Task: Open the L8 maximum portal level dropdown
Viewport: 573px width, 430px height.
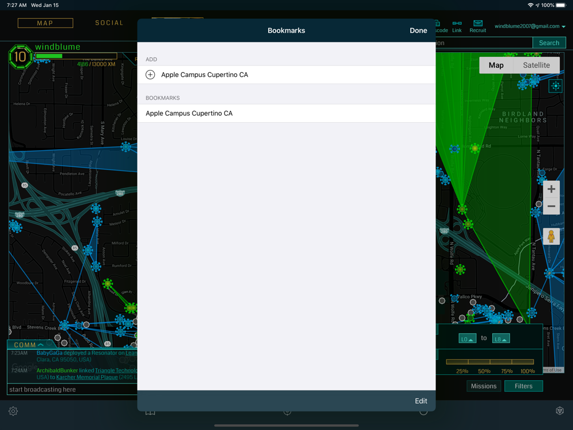Action: (x=501, y=339)
